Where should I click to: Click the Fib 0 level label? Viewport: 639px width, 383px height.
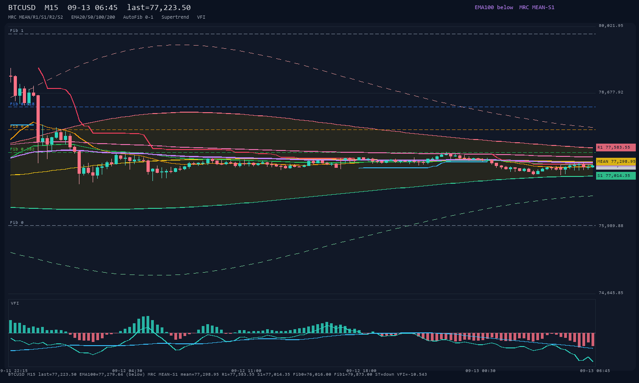tap(17, 223)
